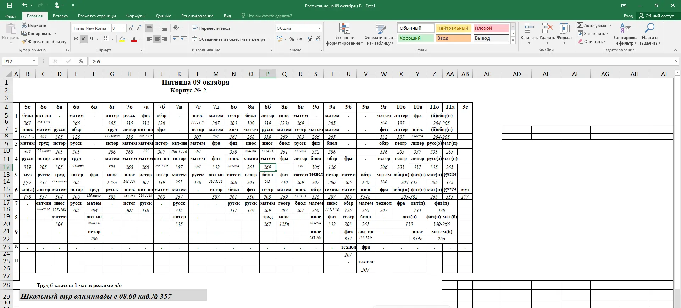Open the font size dropdown
Screen dimensions: 681x308
pos(124,28)
